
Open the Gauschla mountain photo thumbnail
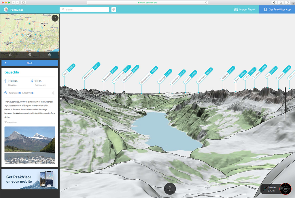(30, 145)
